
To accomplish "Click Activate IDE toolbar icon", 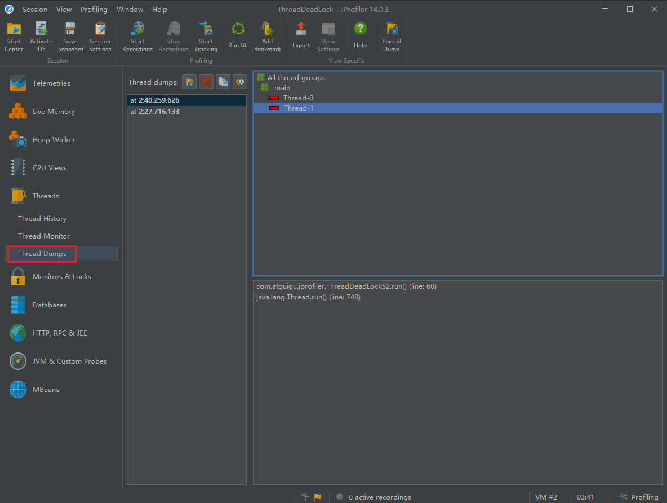I will click(41, 37).
